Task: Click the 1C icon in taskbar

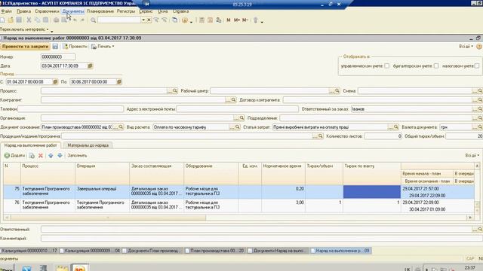Action: click(x=79, y=268)
